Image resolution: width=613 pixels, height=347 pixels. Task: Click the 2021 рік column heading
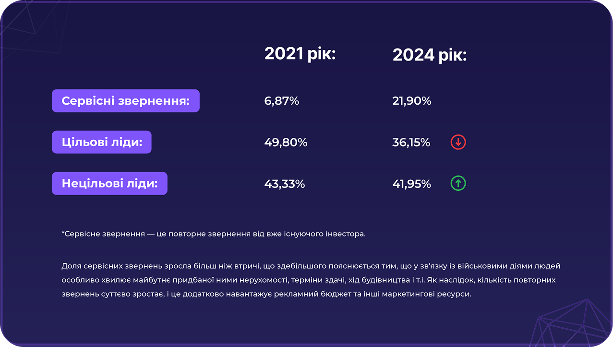300,54
